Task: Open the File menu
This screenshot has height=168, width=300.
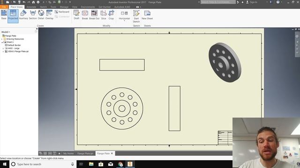Action: coord(4,7)
